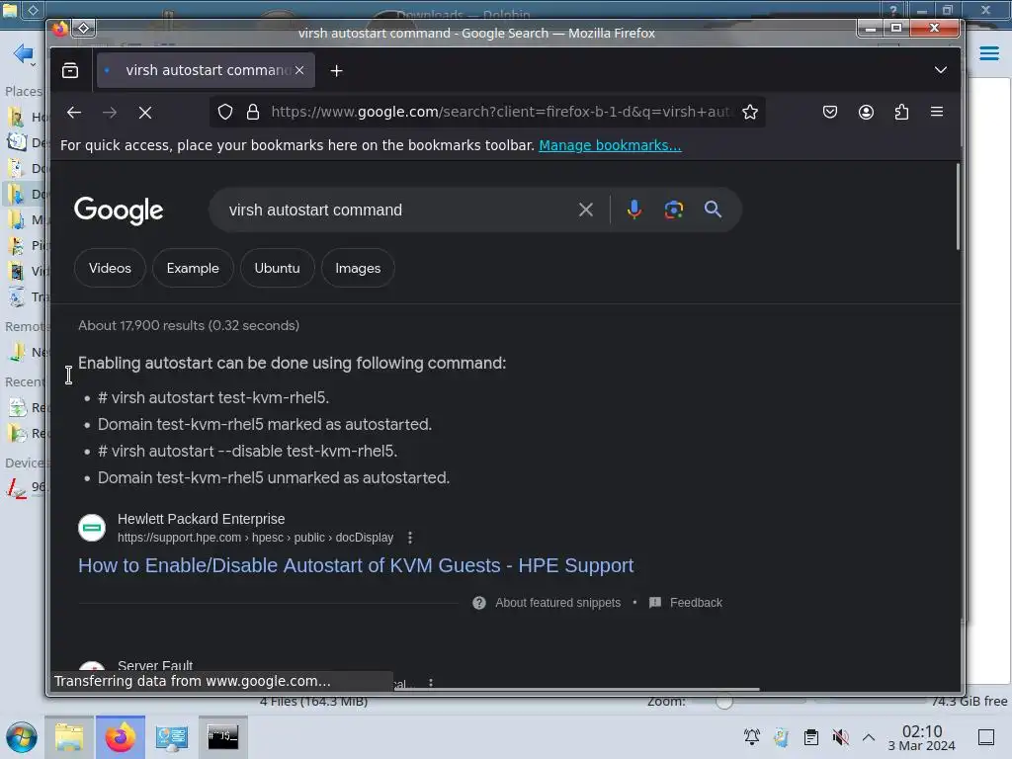Open the terminal taskbar icon
Image resolution: width=1012 pixels, height=759 pixels.
pos(222,737)
